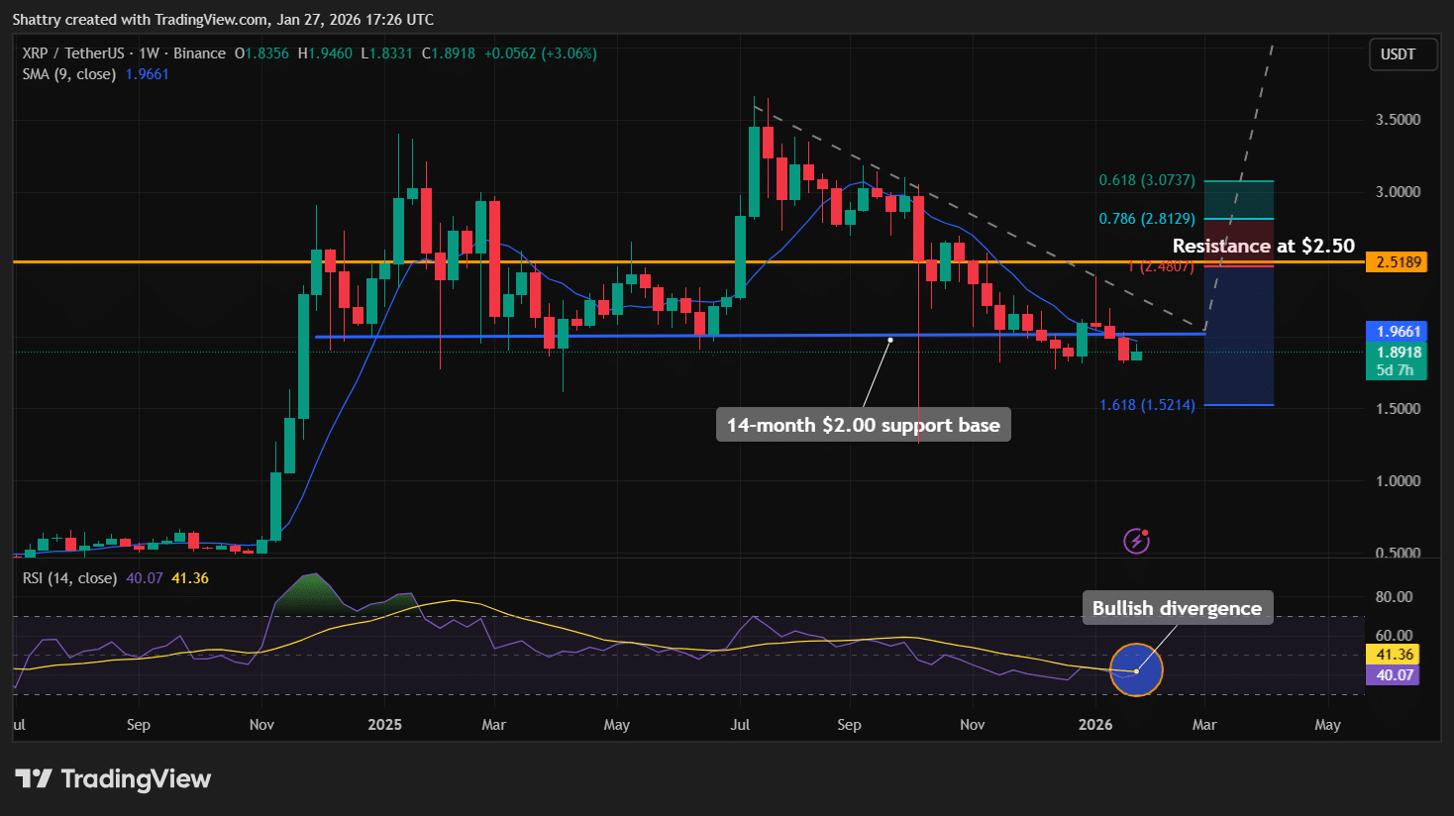Click the purple 40.07 RSI value label

(x=1394, y=675)
